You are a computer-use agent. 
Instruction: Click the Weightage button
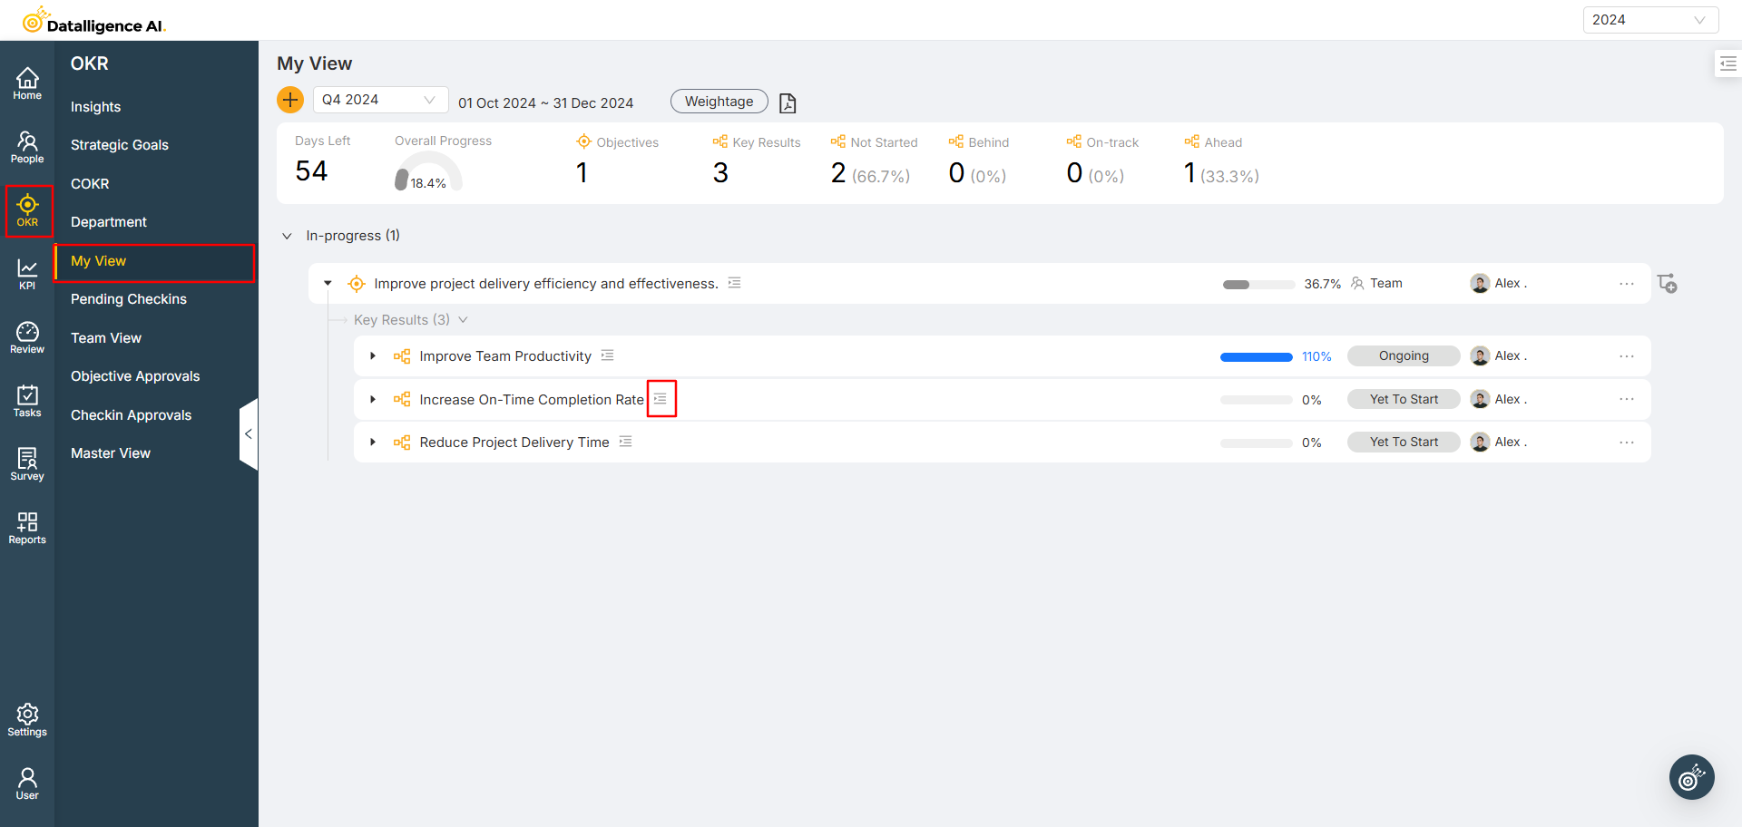click(719, 102)
